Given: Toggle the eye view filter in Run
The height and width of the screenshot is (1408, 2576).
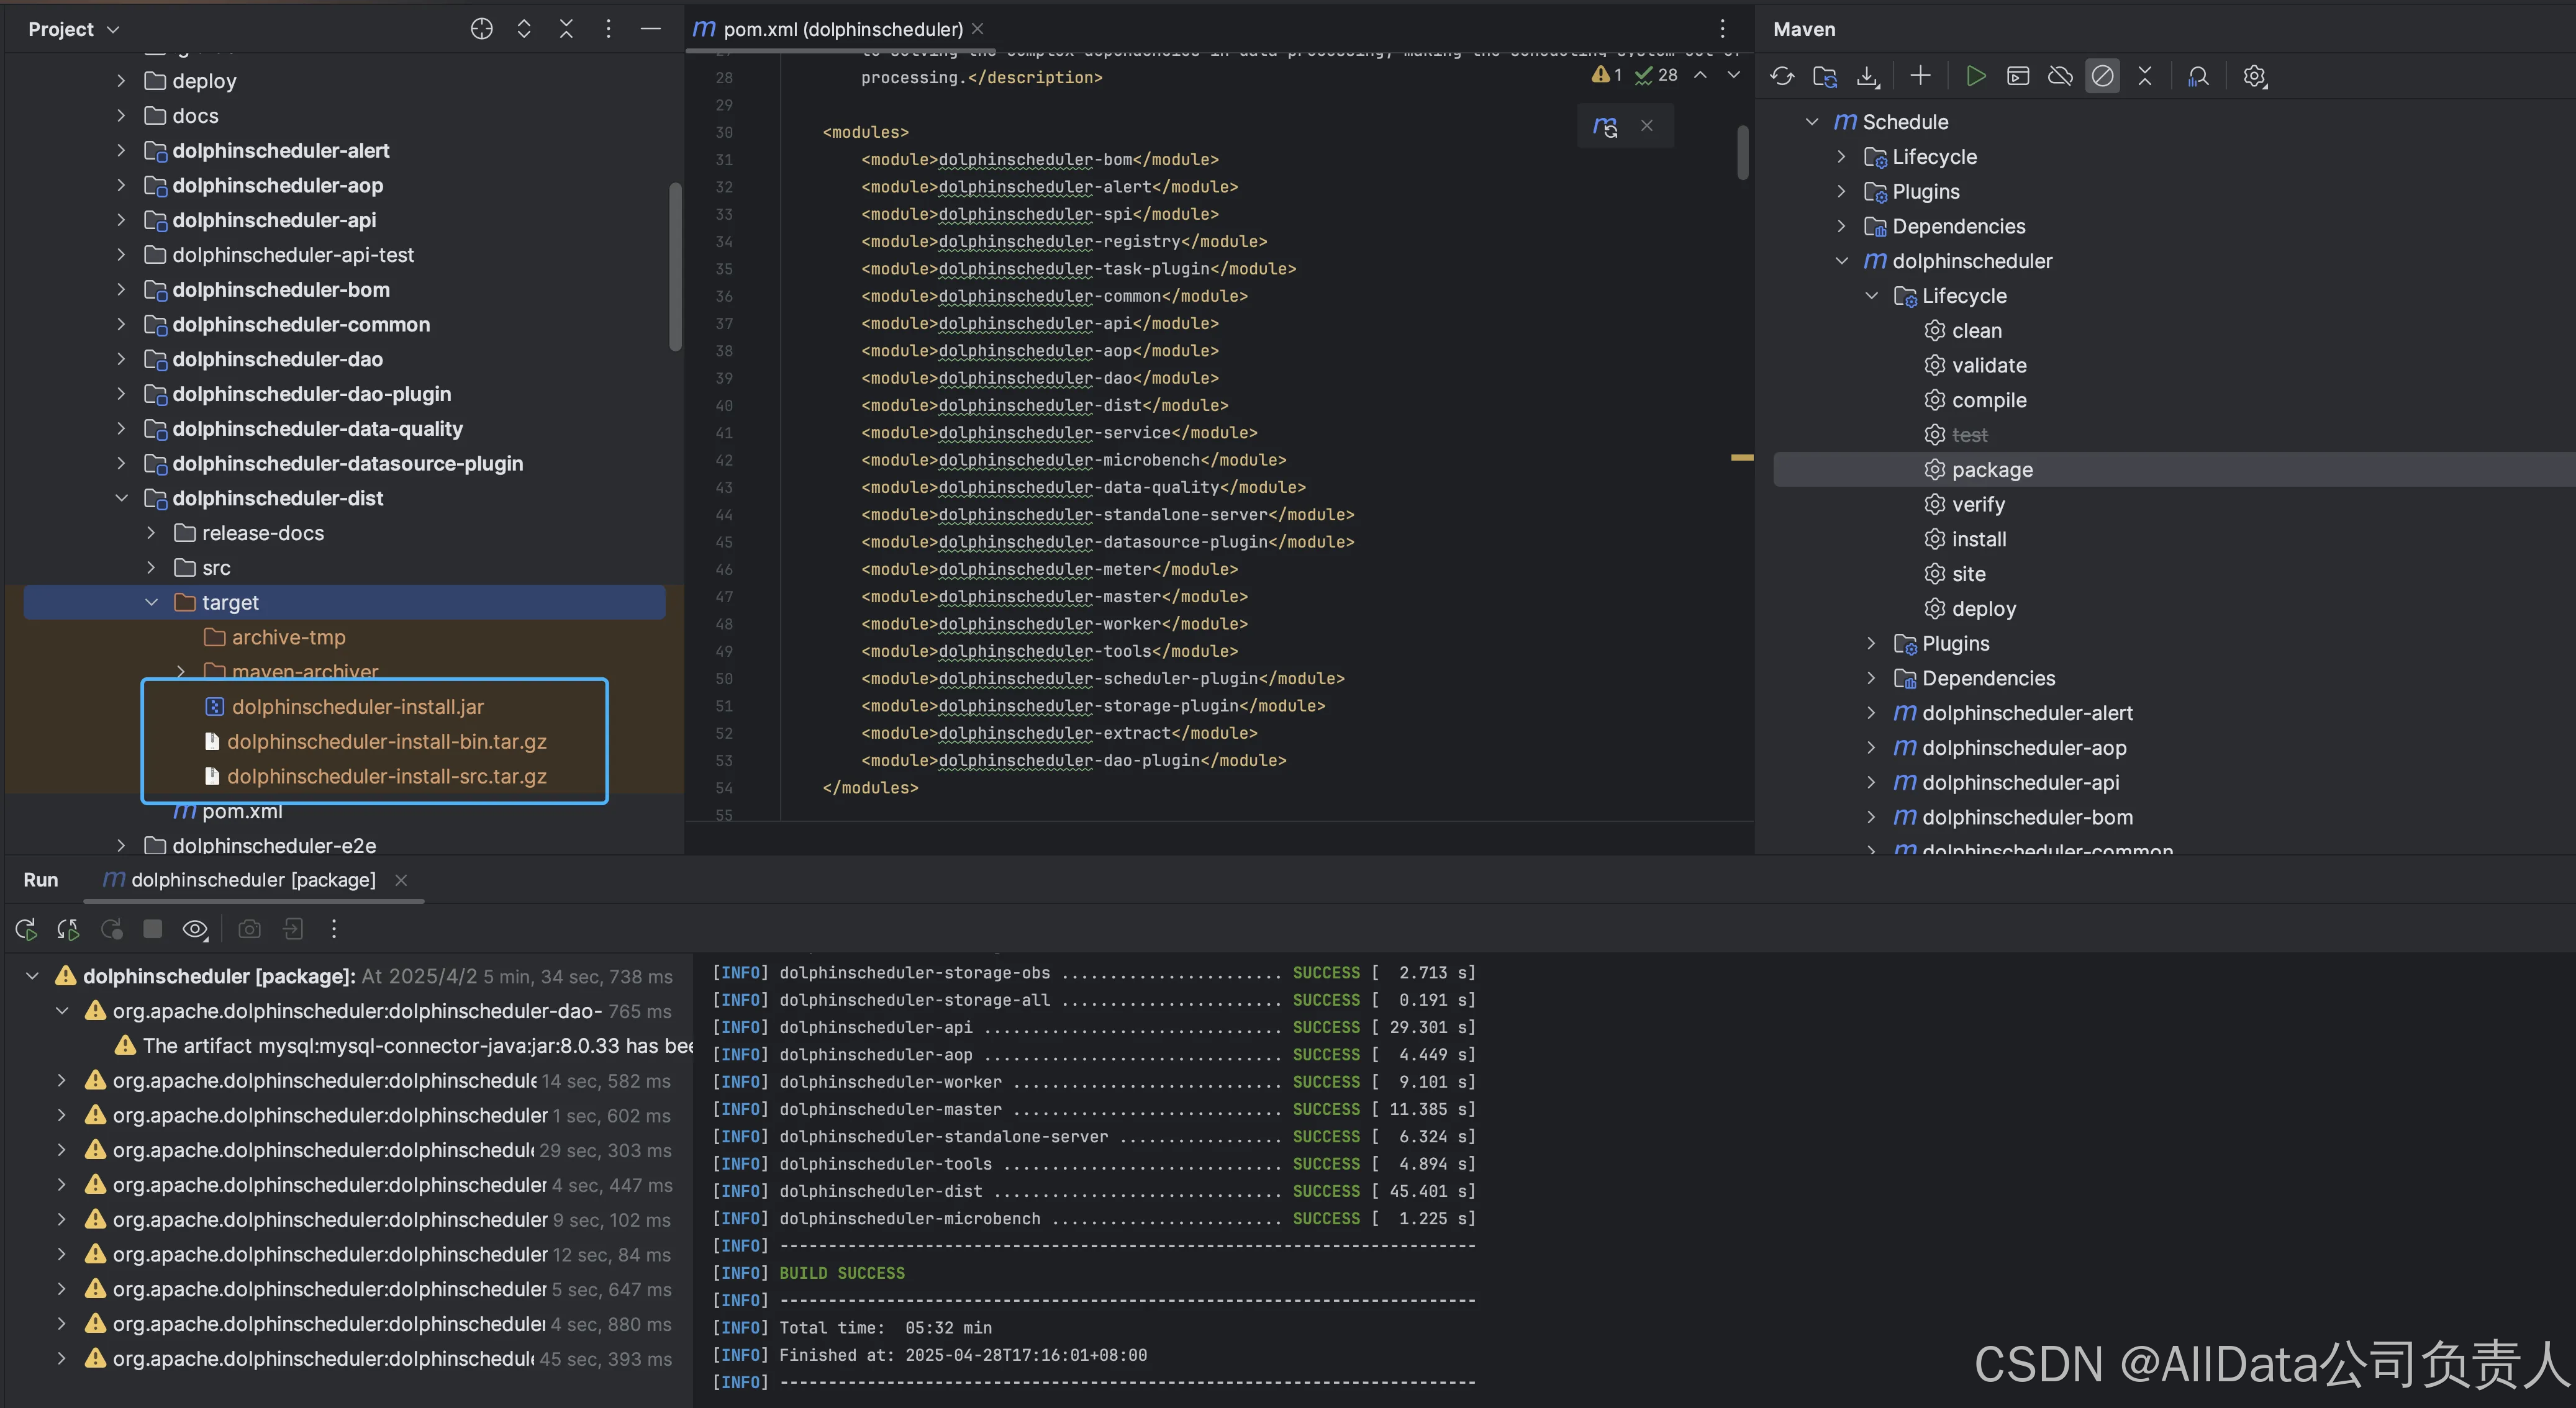Looking at the screenshot, I should tap(195, 929).
